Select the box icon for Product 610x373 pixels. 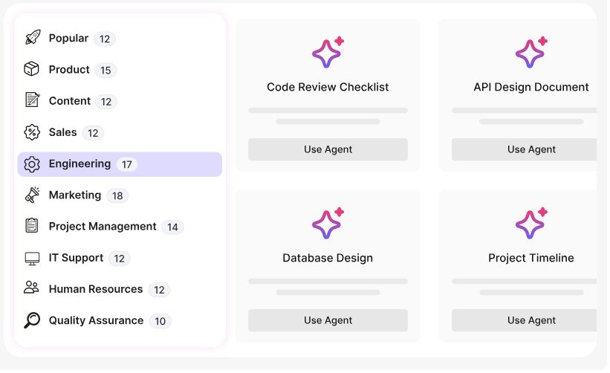tap(31, 69)
